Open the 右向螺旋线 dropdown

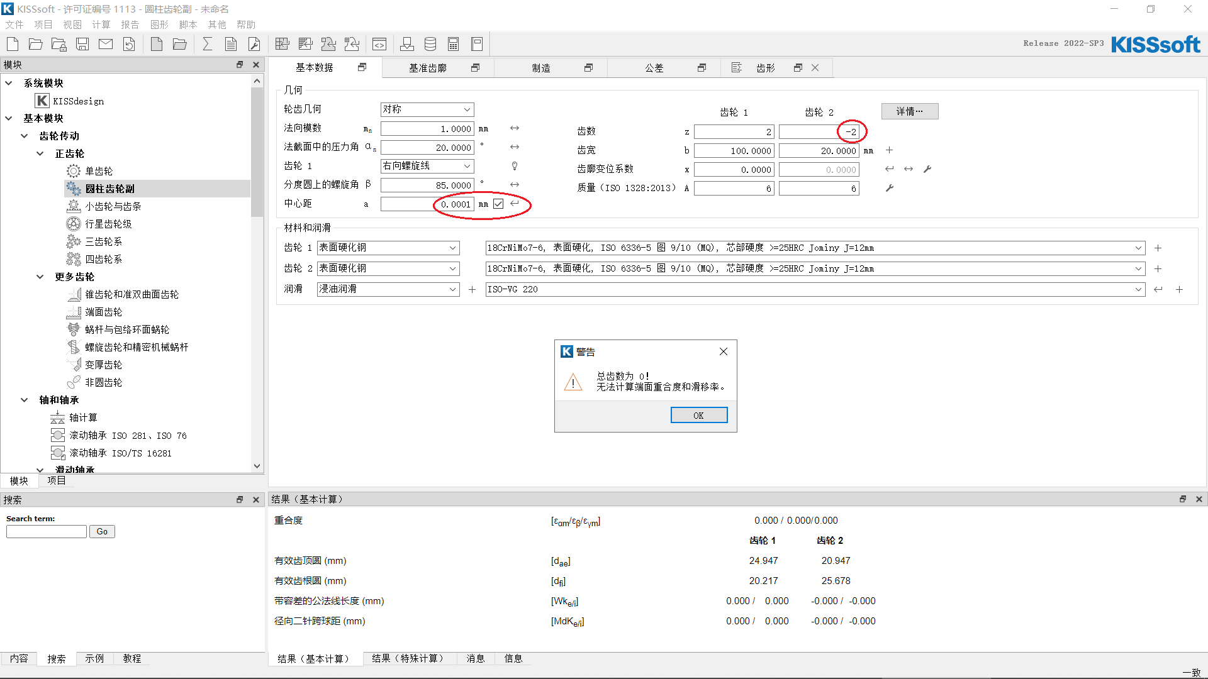point(427,166)
